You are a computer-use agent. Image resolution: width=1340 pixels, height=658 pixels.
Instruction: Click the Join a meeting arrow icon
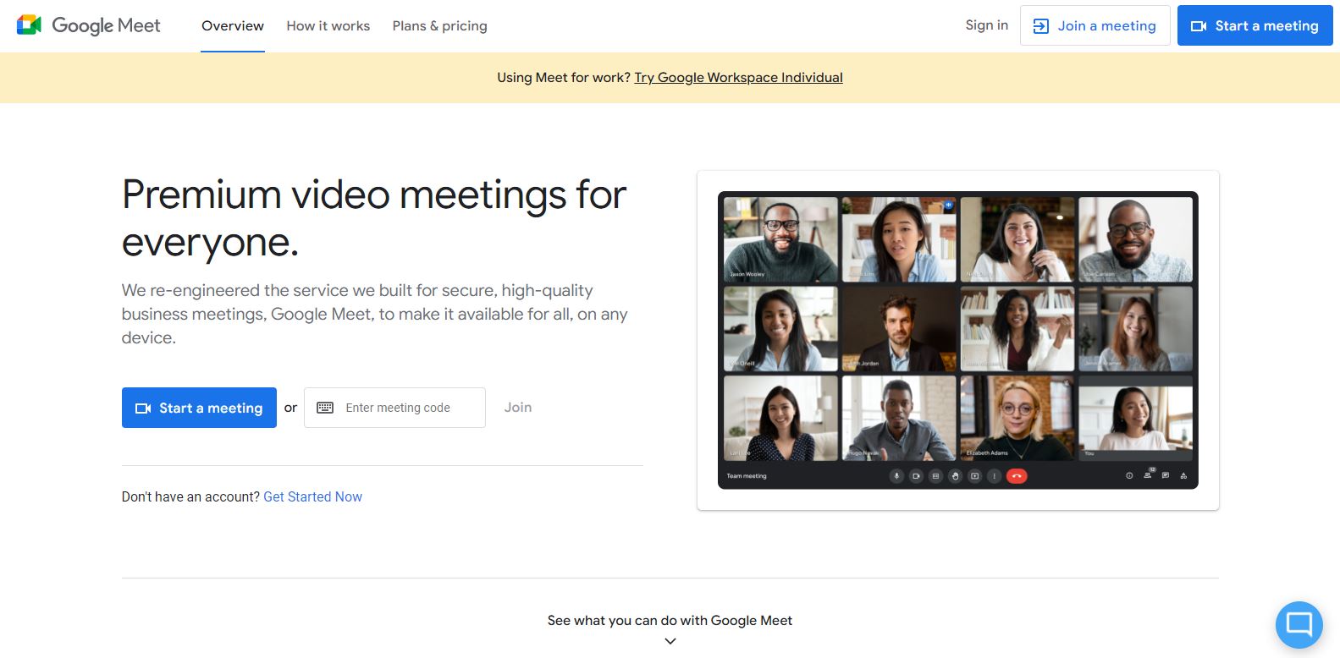tap(1041, 26)
